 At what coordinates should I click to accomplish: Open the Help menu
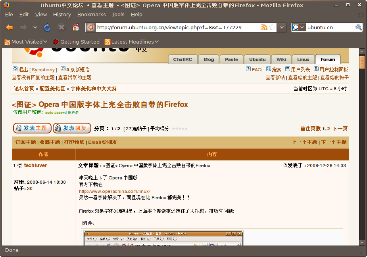[136, 15]
